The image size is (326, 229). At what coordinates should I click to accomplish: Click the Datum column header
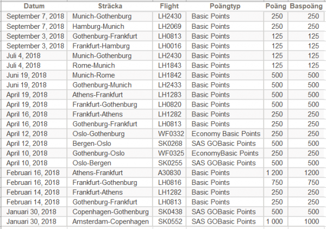(34, 6)
